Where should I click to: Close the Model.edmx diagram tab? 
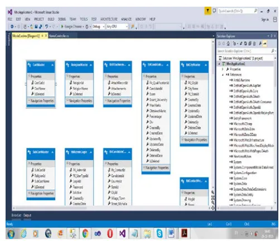tap(46, 36)
